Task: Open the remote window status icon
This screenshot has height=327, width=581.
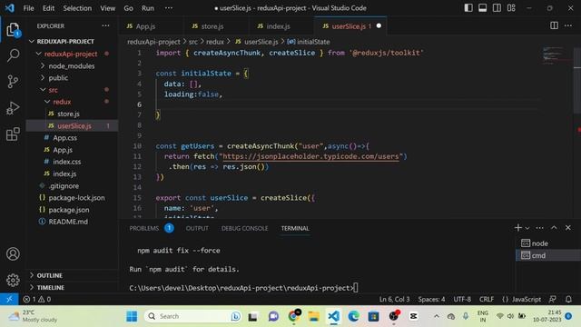Action: pyautogui.click(x=9, y=299)
